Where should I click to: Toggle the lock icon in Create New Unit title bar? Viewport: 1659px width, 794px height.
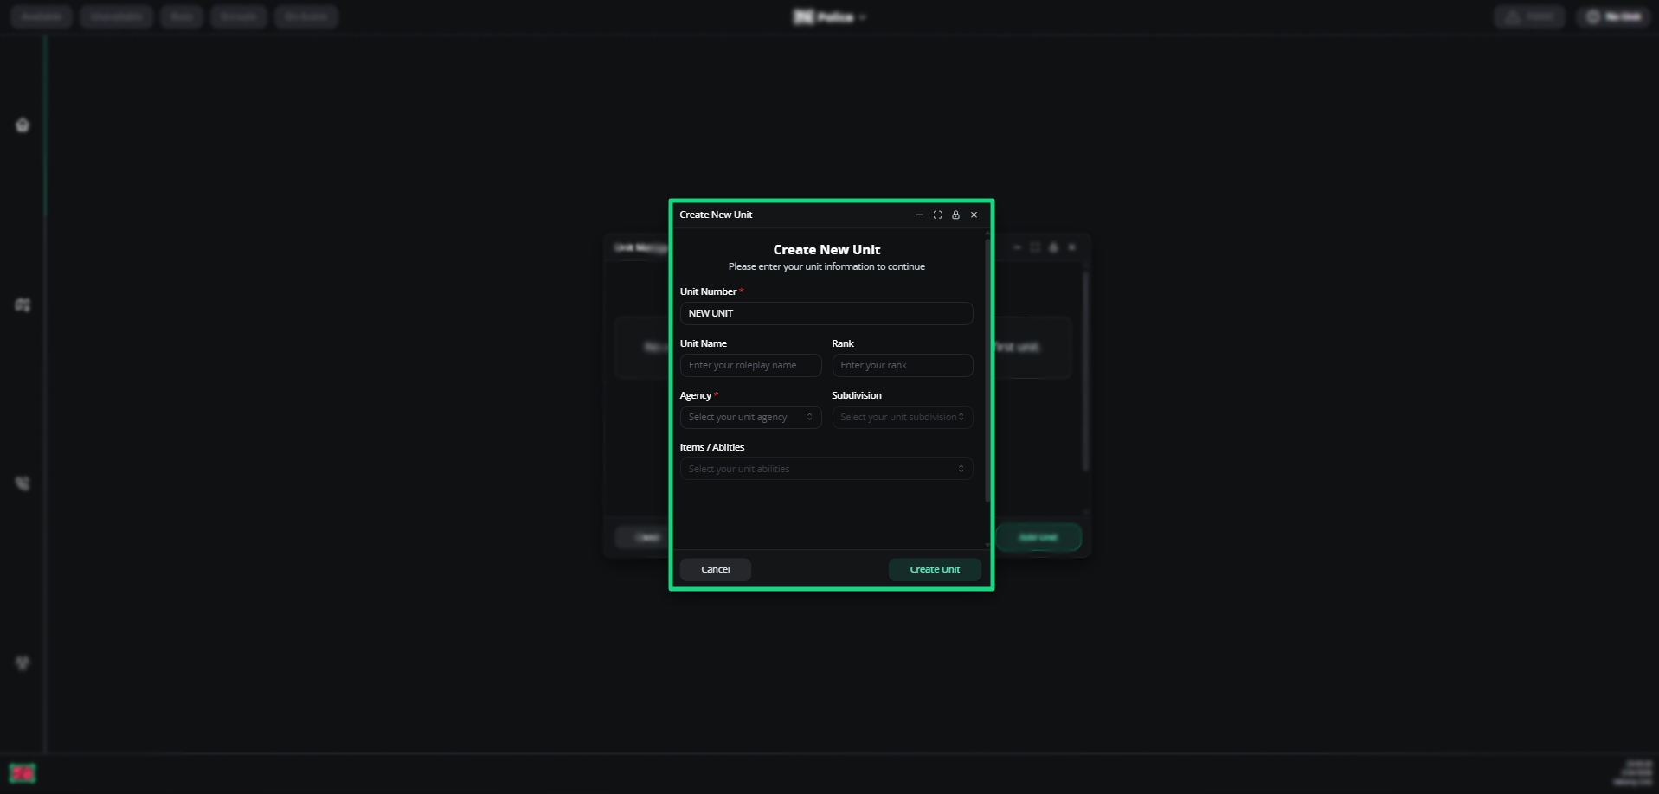pos(955,215)
